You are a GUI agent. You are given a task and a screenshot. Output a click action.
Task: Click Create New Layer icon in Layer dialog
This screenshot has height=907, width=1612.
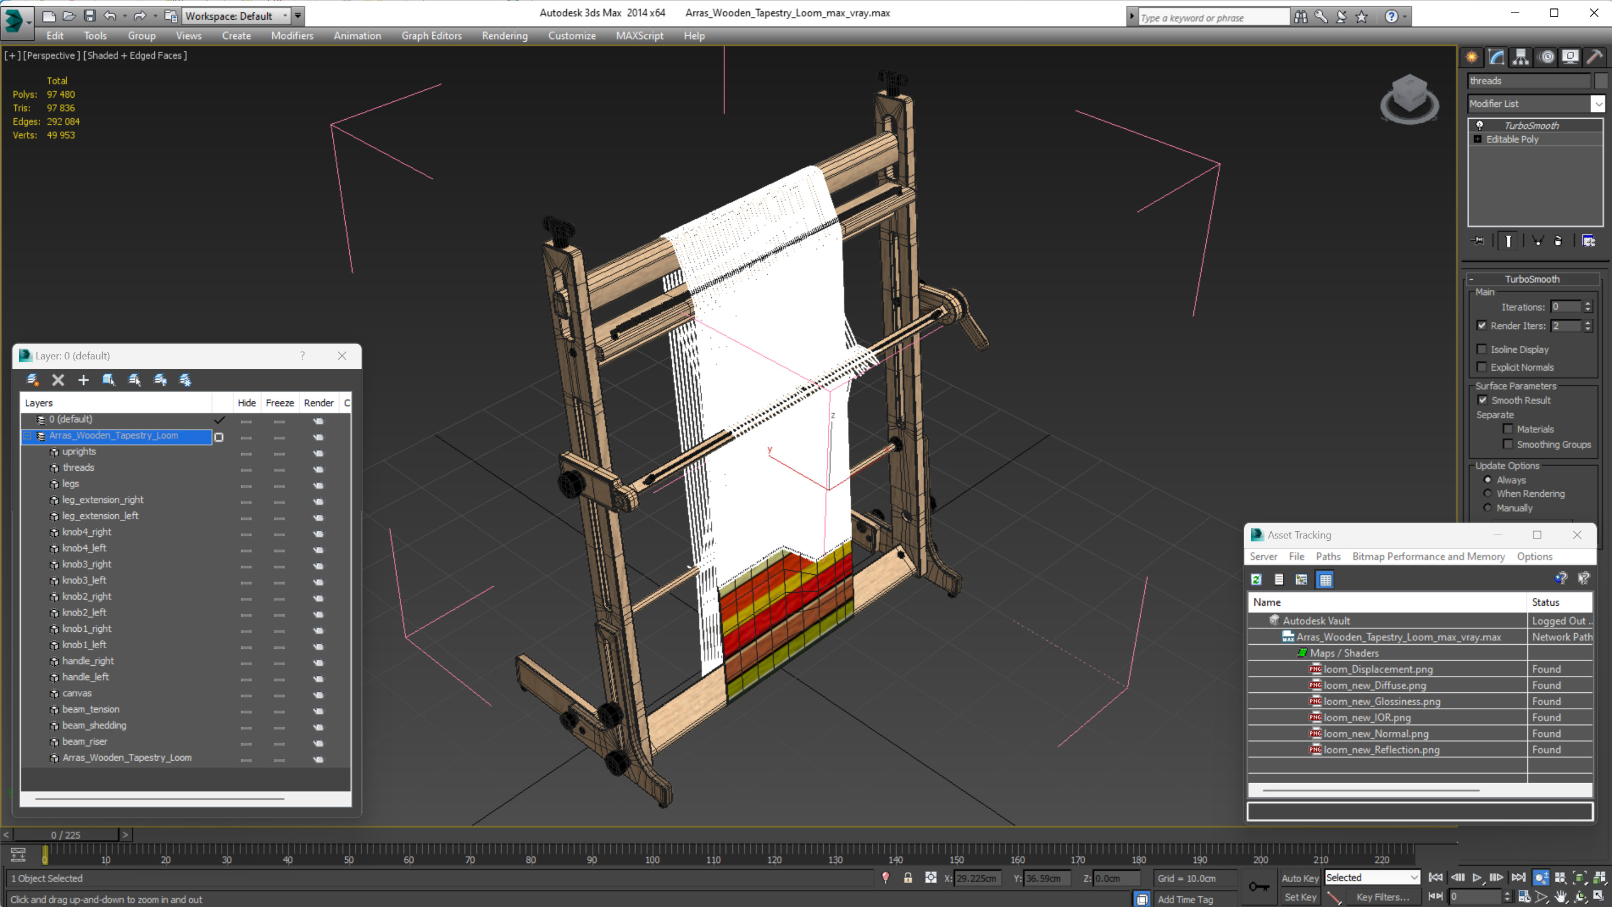(33, 380)
